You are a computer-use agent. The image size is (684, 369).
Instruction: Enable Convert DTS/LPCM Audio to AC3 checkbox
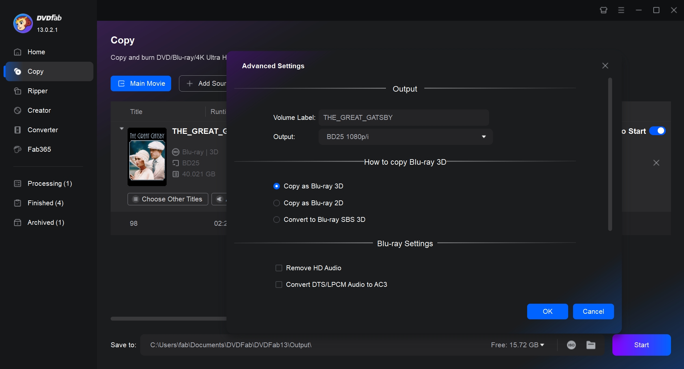[x=279, y=285]
